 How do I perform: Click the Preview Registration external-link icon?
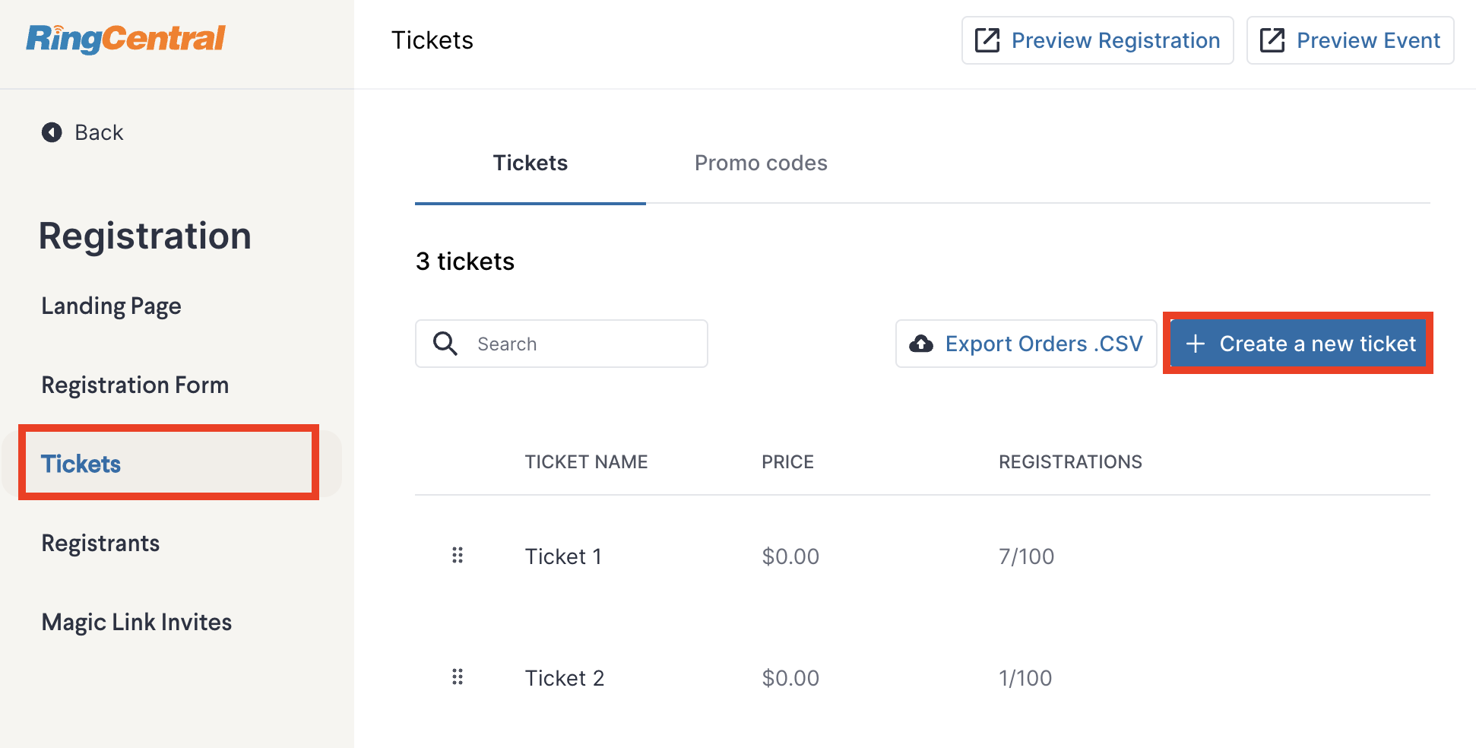pyautogui.click(x=987, y=40)
